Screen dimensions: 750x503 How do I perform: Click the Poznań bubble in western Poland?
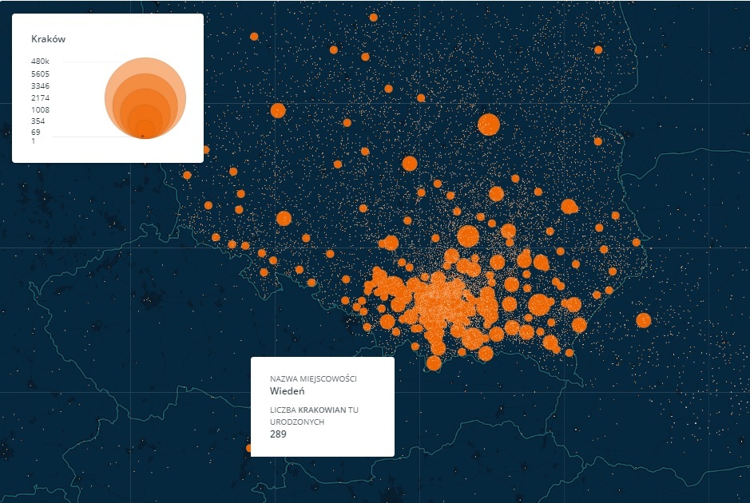coord(278,110)
